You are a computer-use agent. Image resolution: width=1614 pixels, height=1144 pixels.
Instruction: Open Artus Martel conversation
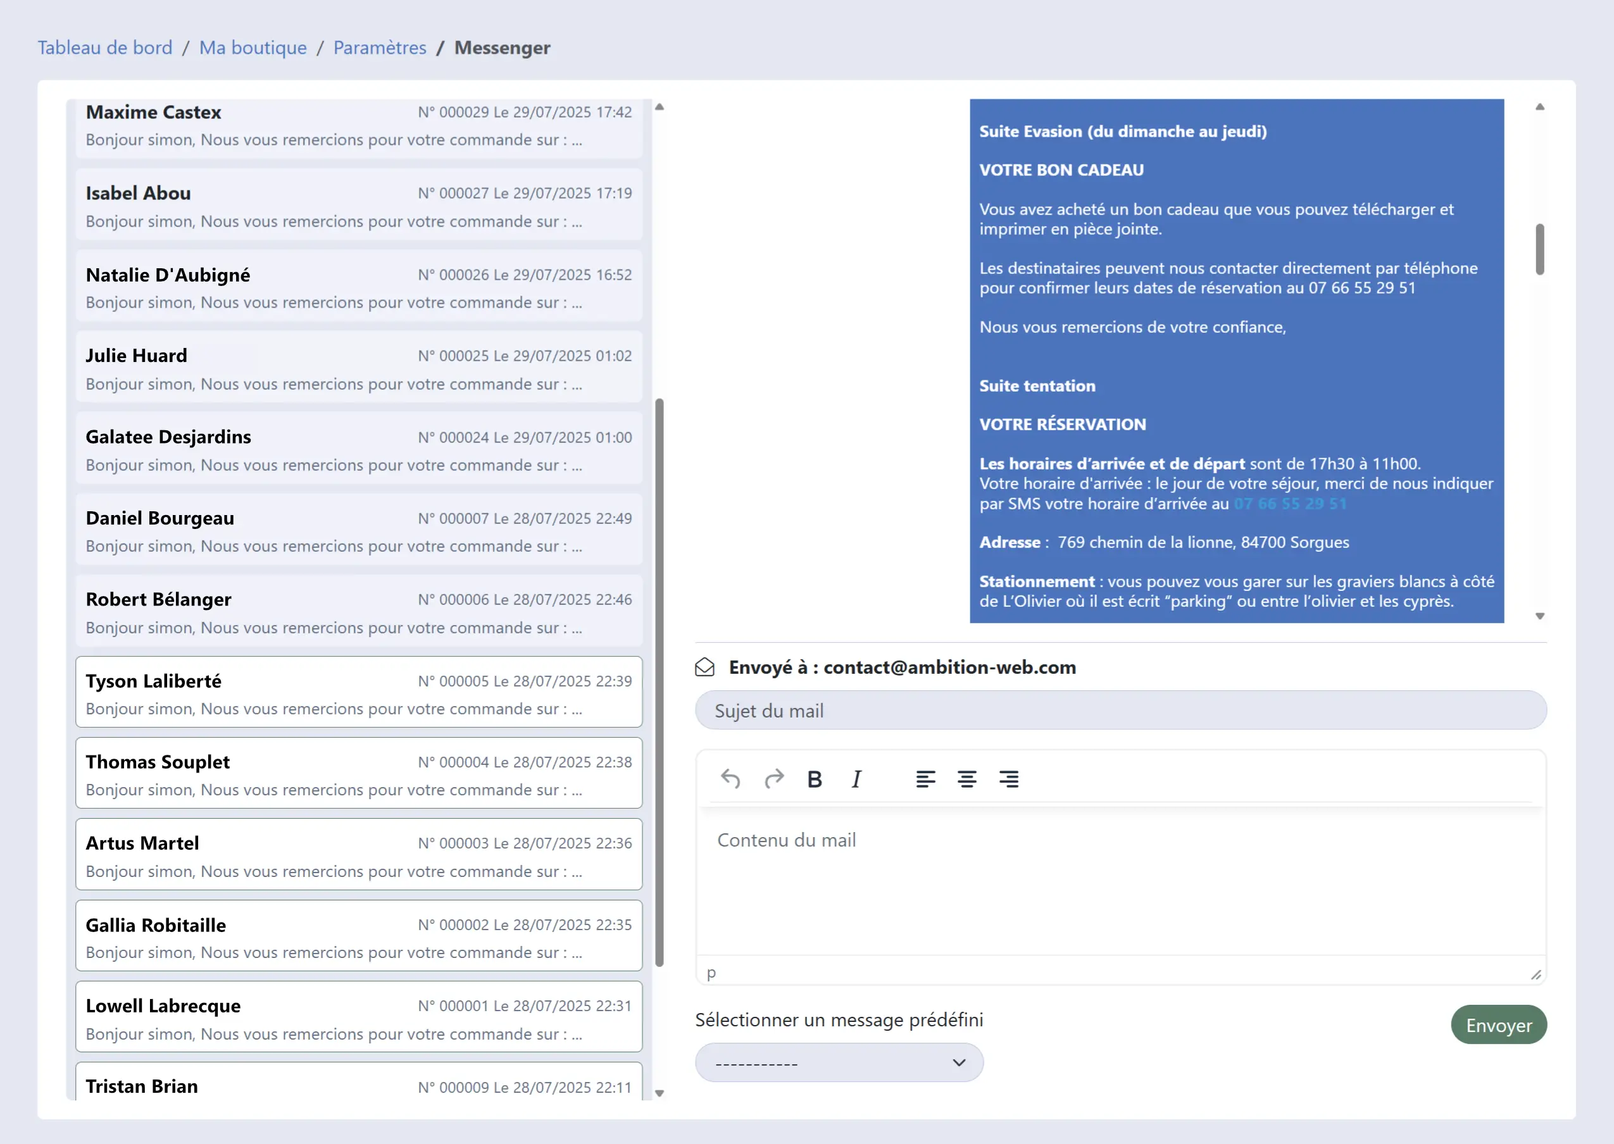[359, 854]
